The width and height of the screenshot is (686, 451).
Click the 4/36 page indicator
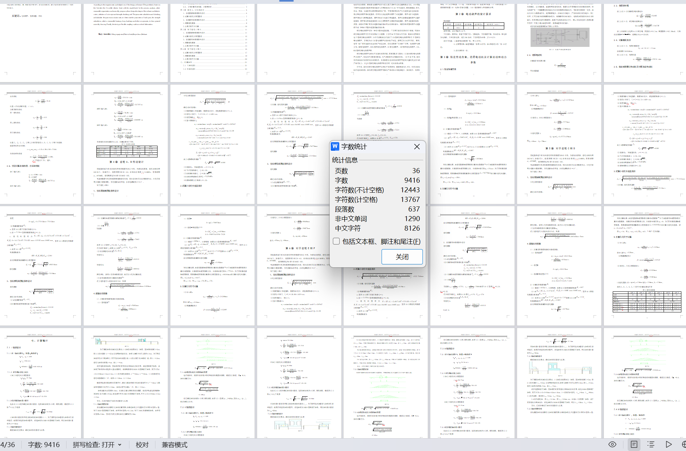[x=8, y=445]
